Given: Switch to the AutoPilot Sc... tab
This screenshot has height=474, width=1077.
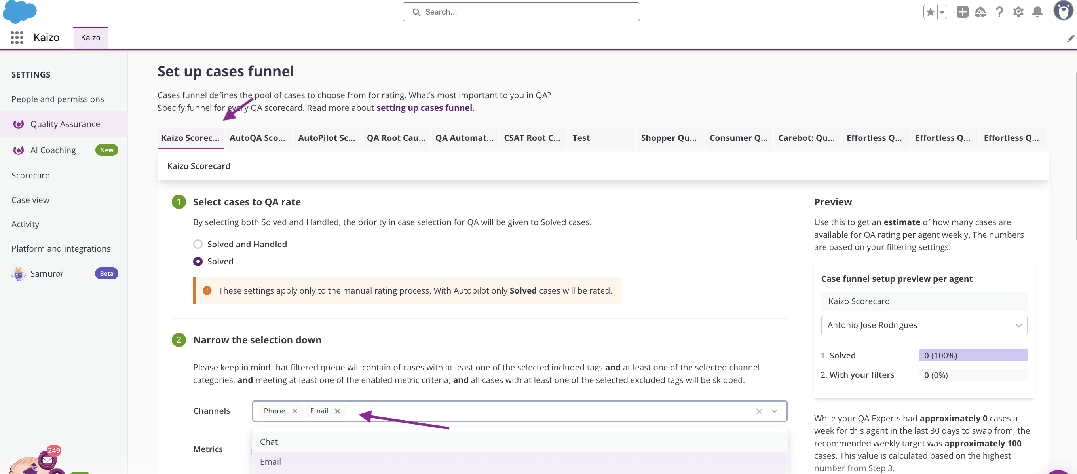Looking at the screenshot, I should pos(327,138).
